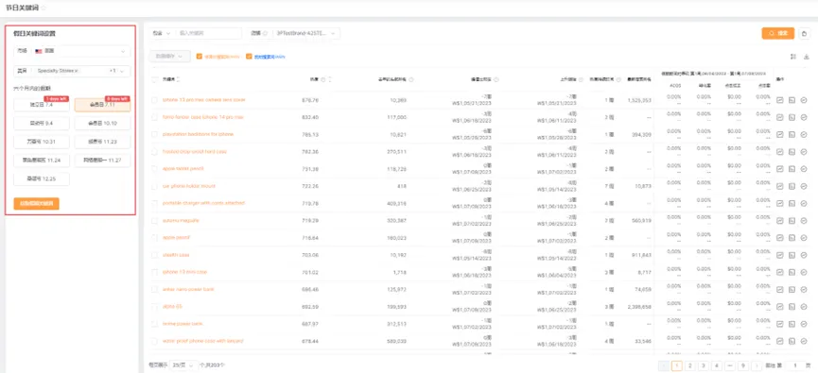Image resolution: width=818 pixels, height=373 pixels.
Task: Select the highlighted holiday button dated 7.11
Action: (102, 105)
